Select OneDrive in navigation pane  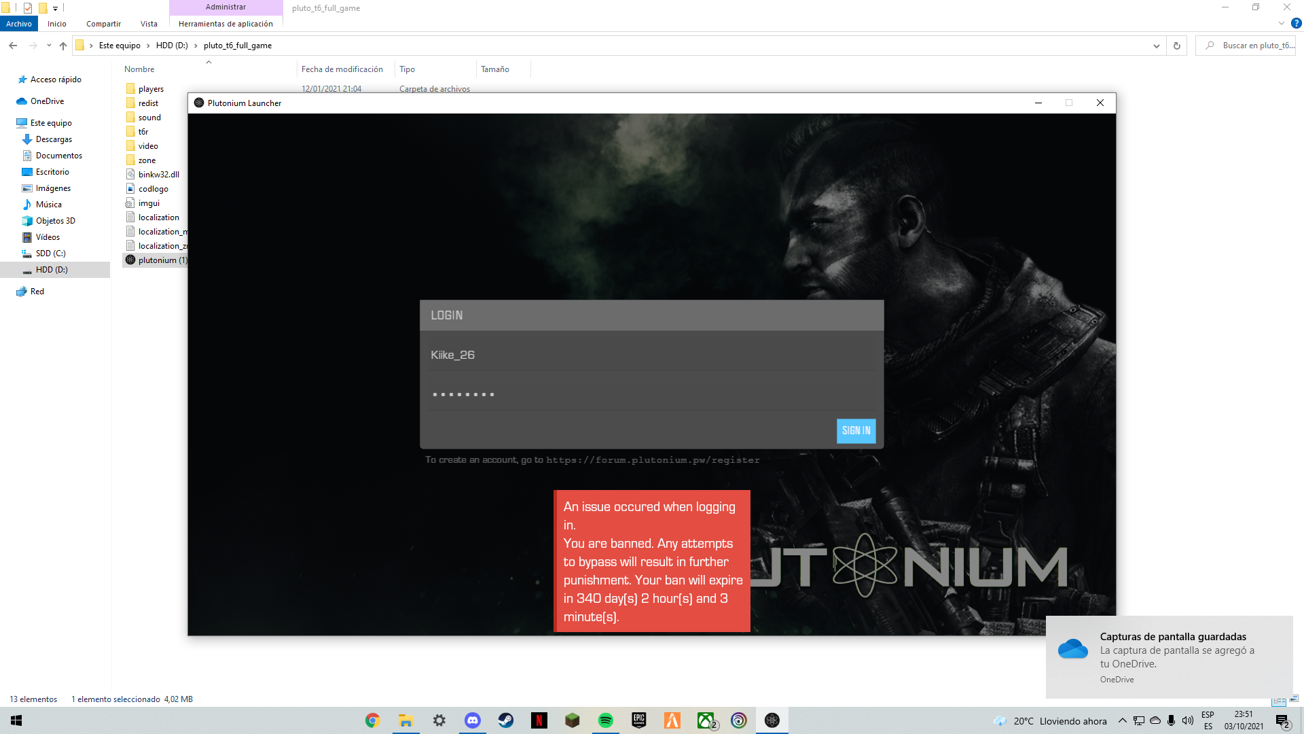pos(47,101)
